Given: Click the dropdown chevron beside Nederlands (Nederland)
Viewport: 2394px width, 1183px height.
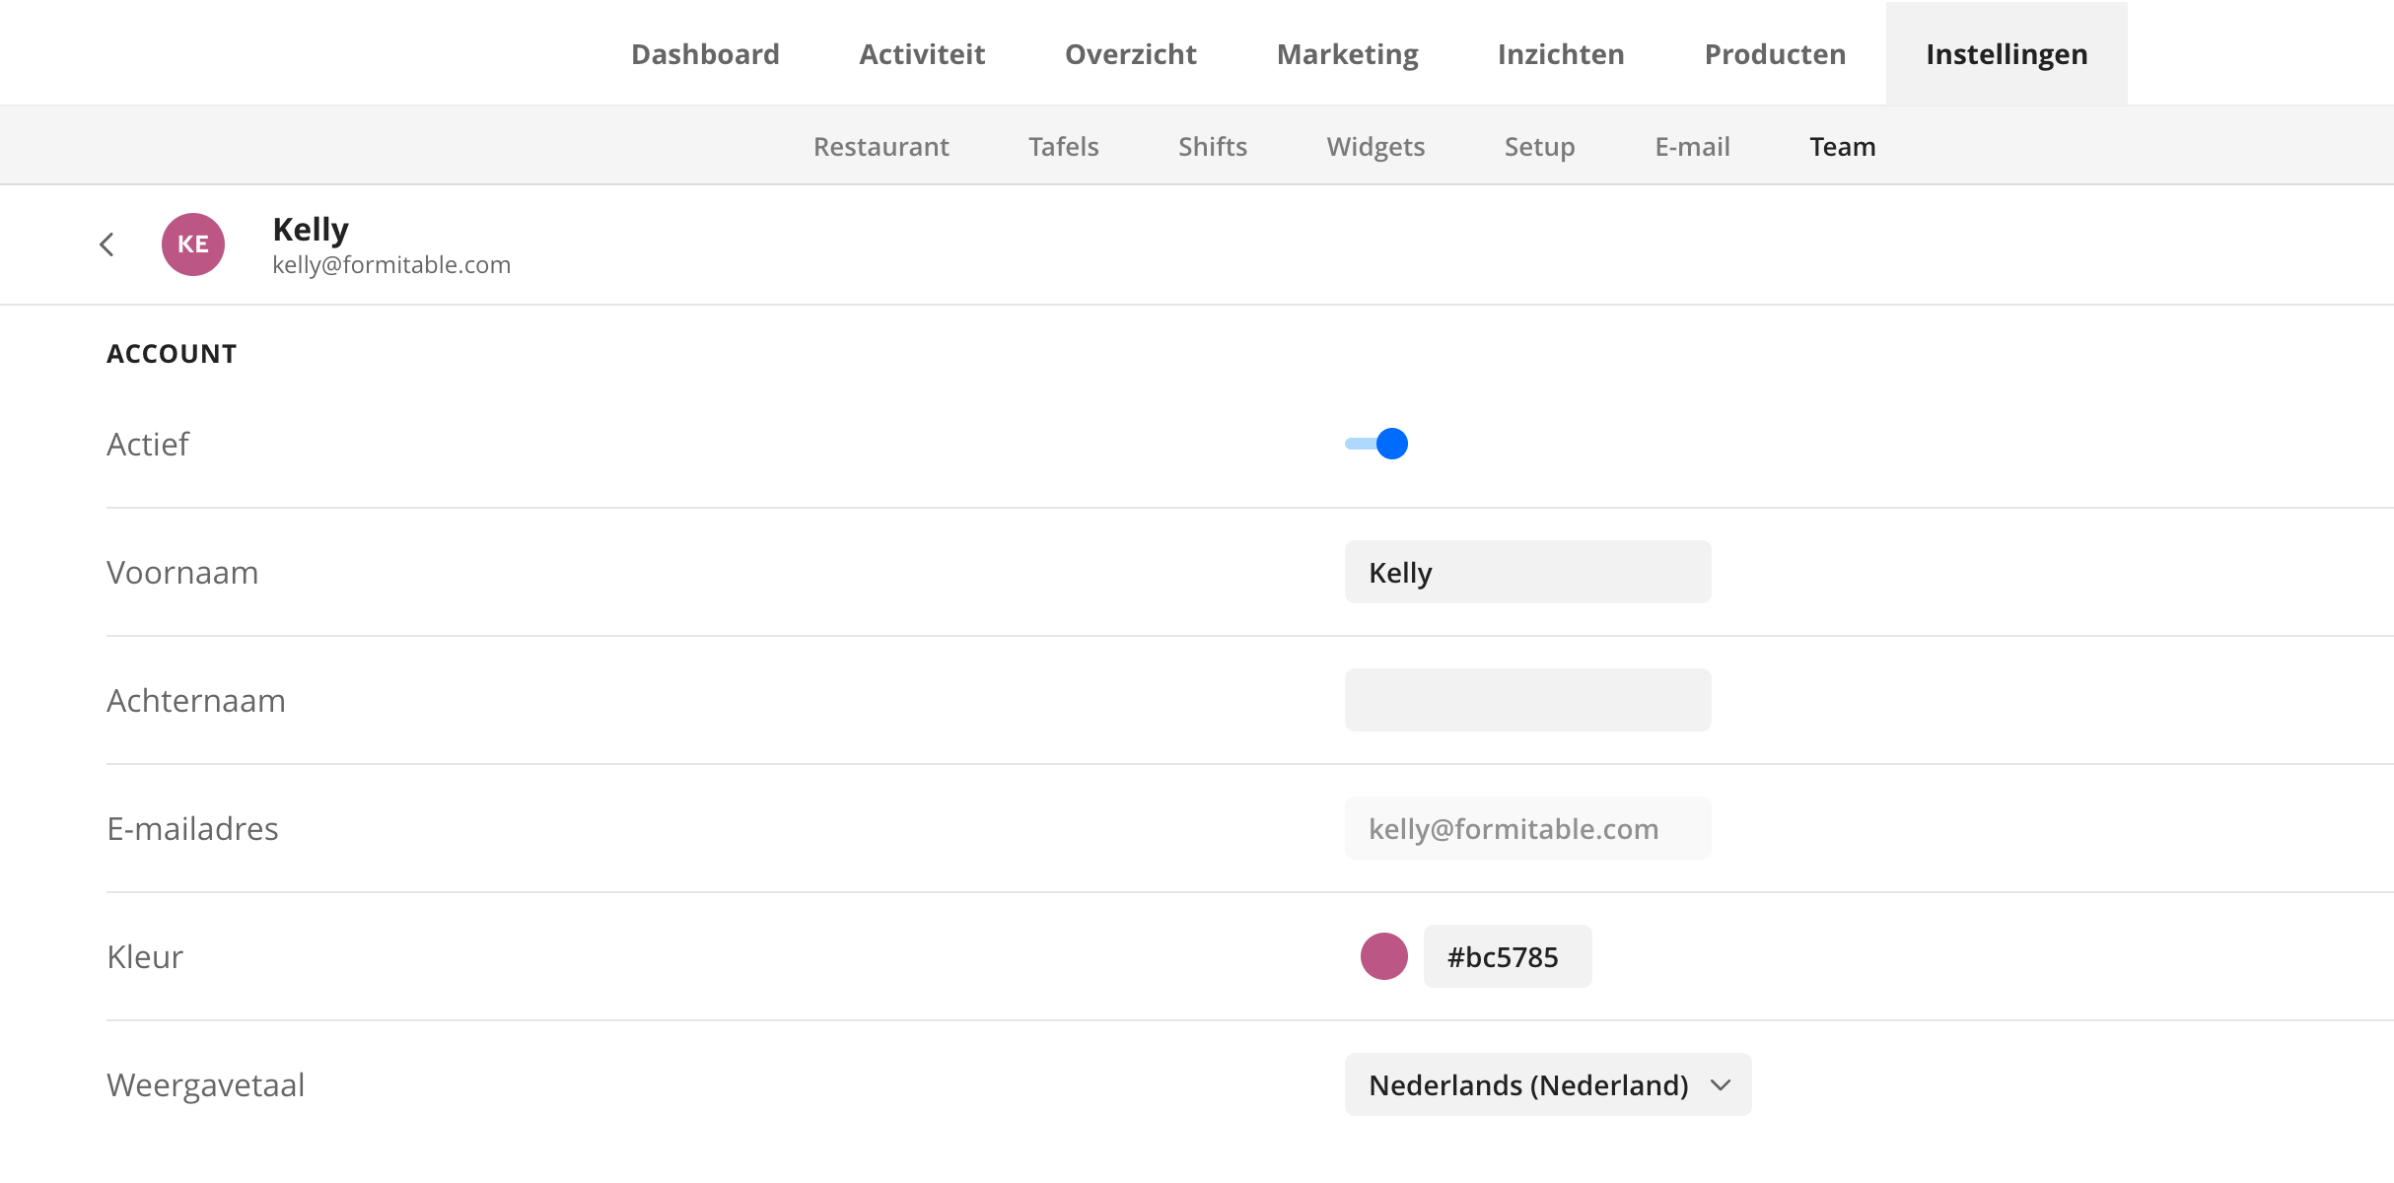Looking at the screenshot, I should [1721, 1084].
